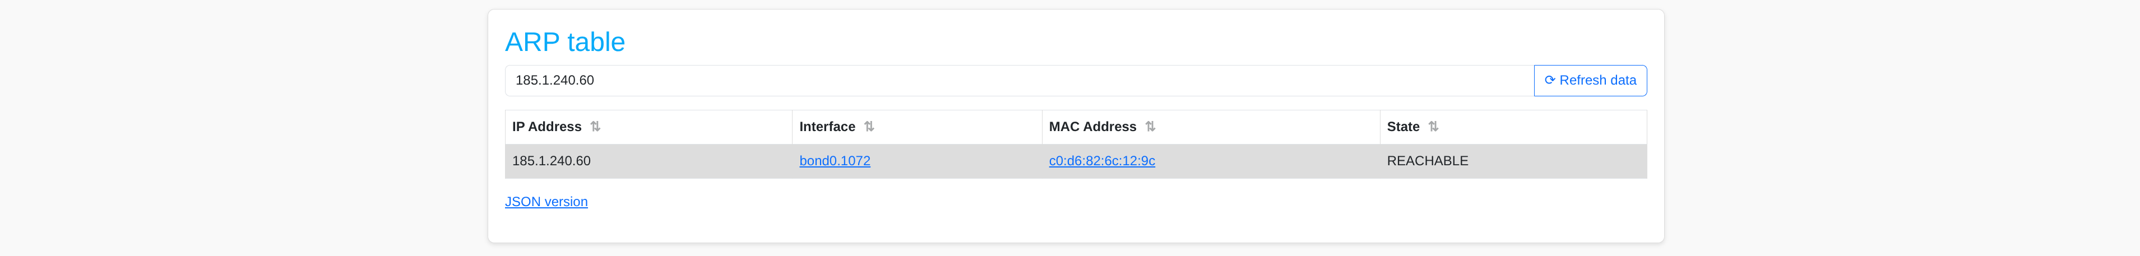Screen dimensions: 2140x256
Task: Select the REACHABLE state cell
Action: 1427,161
